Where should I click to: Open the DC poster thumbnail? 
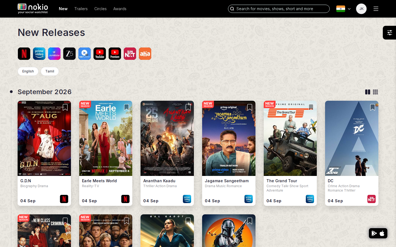click(352, 138)
